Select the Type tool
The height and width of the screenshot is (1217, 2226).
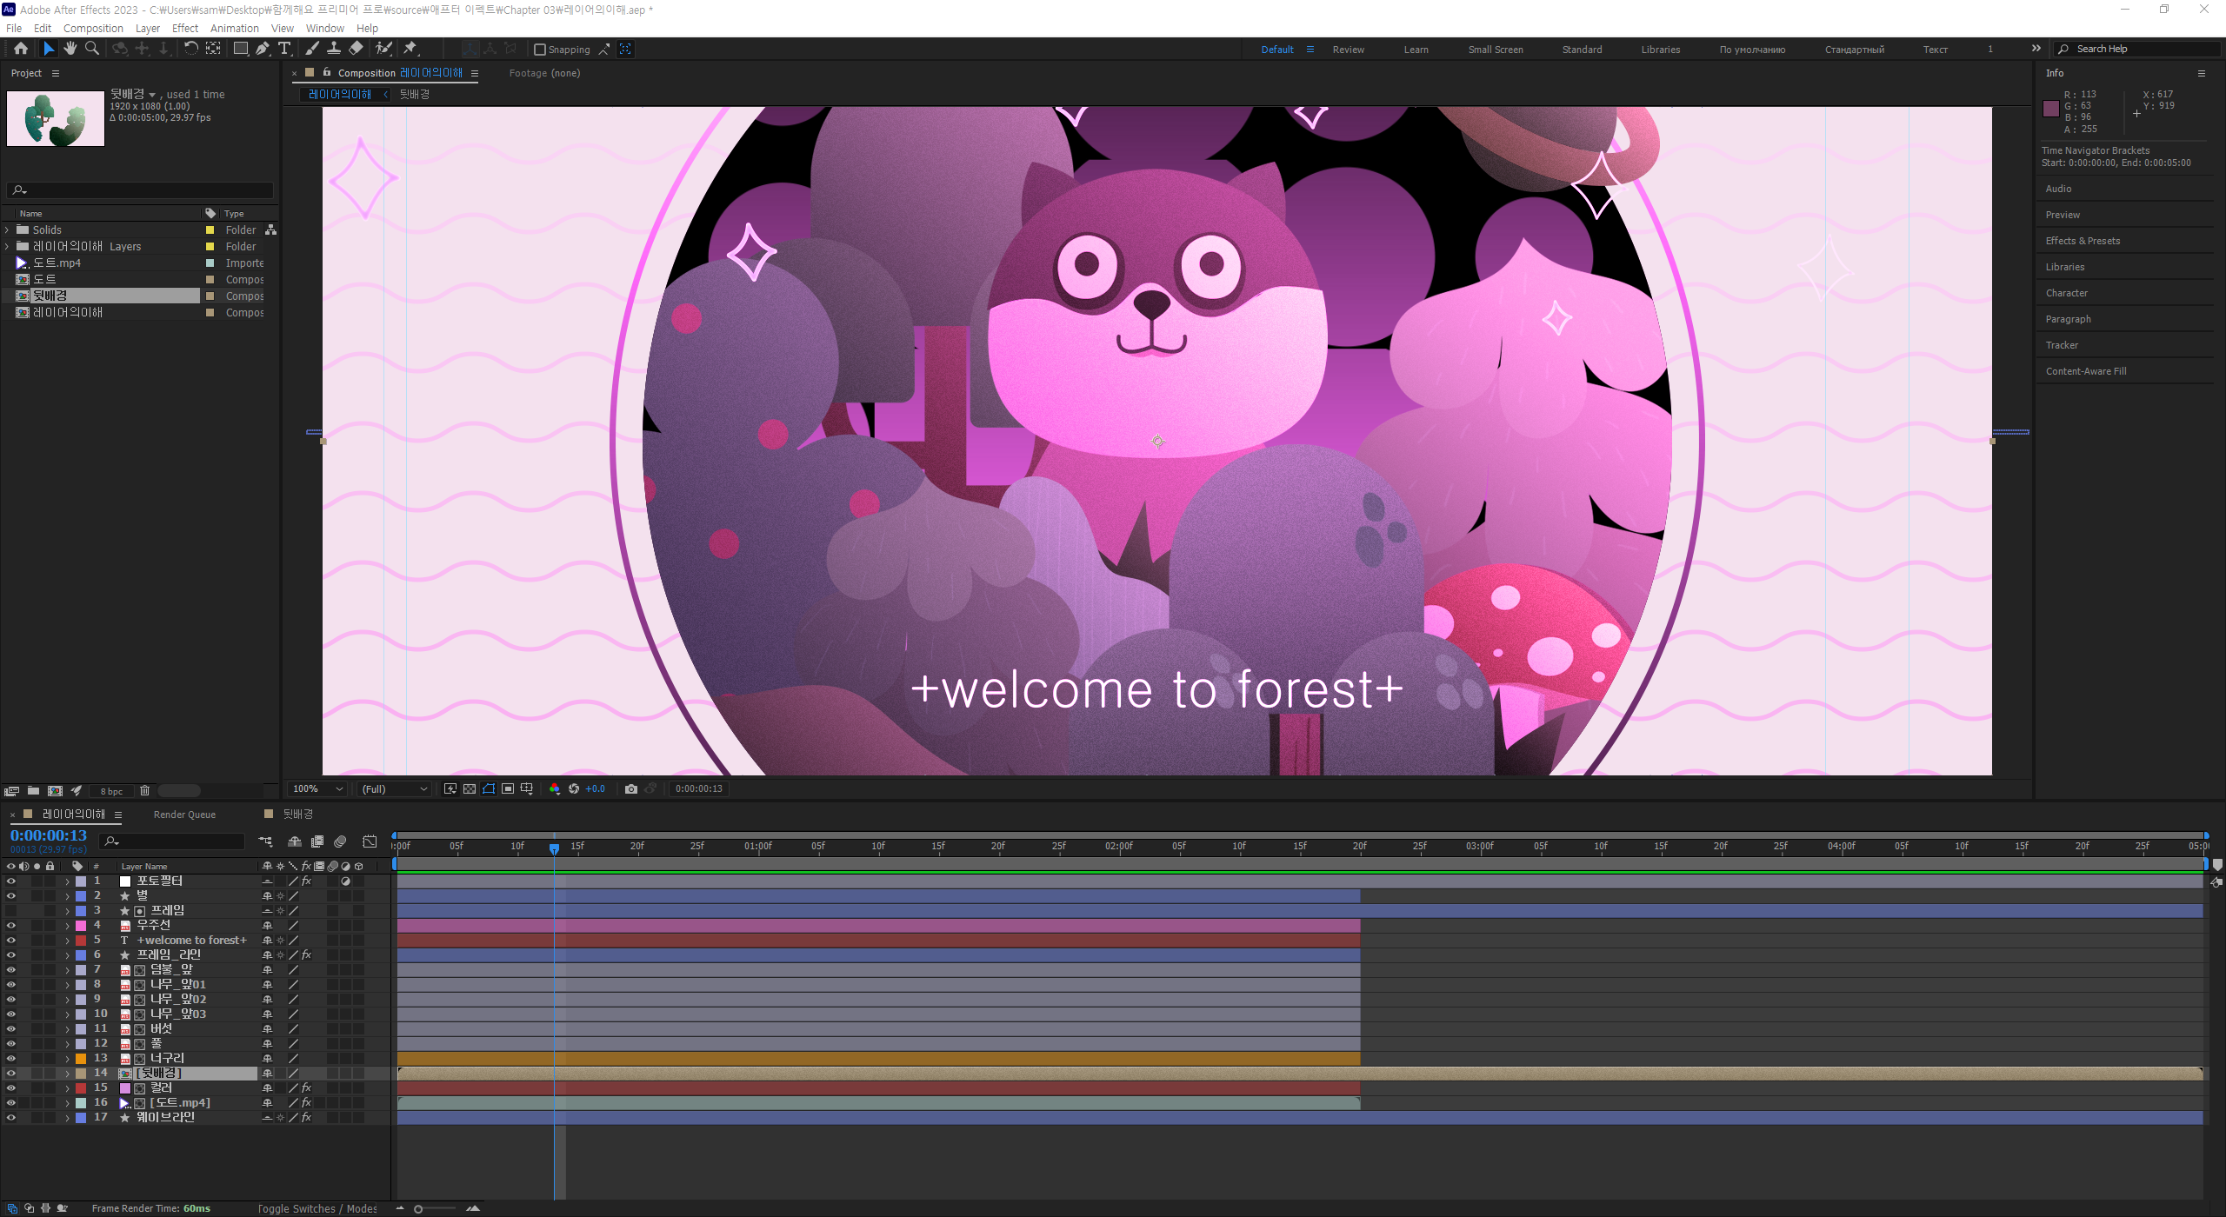284,49
